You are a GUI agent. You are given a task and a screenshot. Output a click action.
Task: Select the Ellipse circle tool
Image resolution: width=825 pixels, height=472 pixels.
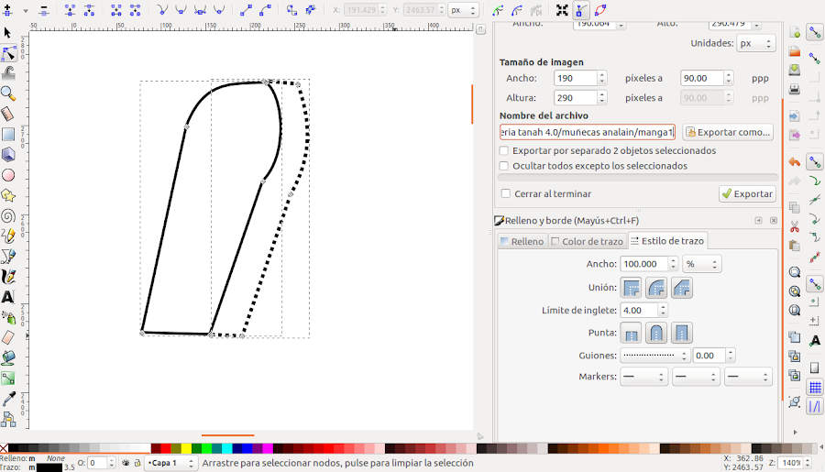pos(8,175)
